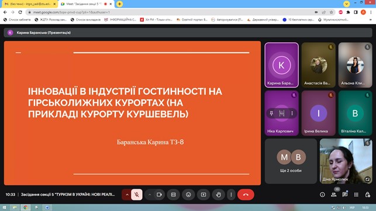This screenshot has width=376, height=211.
Task: Open the chat with everyone panel
Action: click(x=345, y=195)
